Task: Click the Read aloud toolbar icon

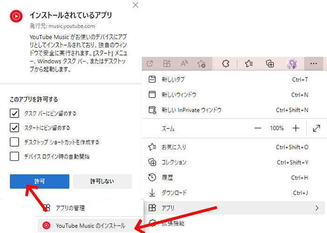Action: click(184, 63)
